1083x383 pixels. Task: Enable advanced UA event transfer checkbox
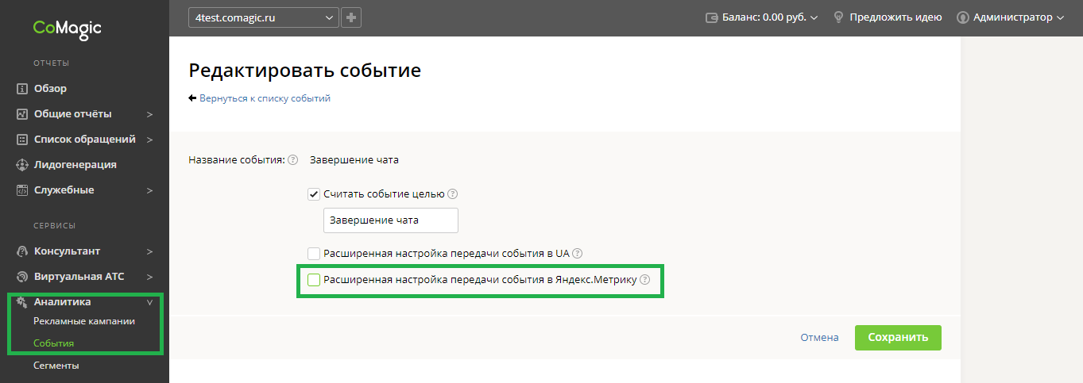tap(314, 254)
